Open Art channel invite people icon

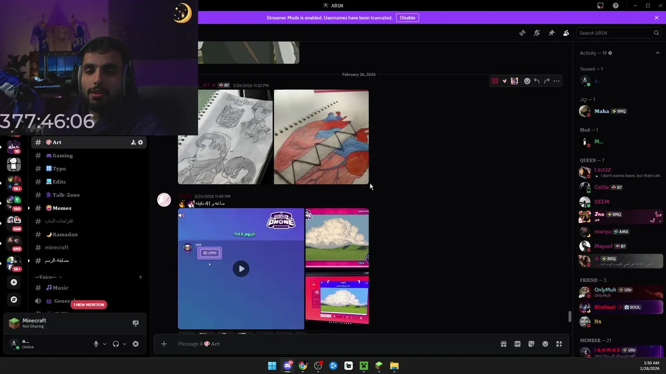point(133,142)
